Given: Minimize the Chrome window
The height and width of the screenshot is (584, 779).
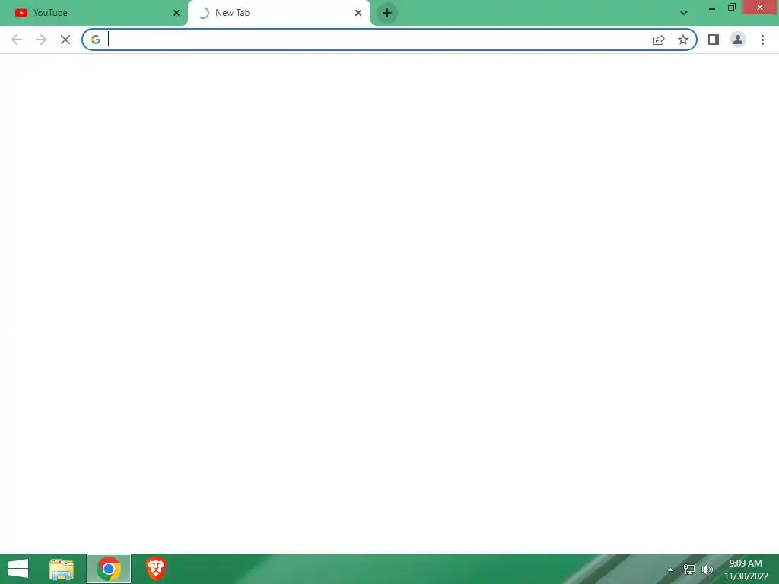Looking at the screenshot, I should pyautogui.click(x=712, y=8).
